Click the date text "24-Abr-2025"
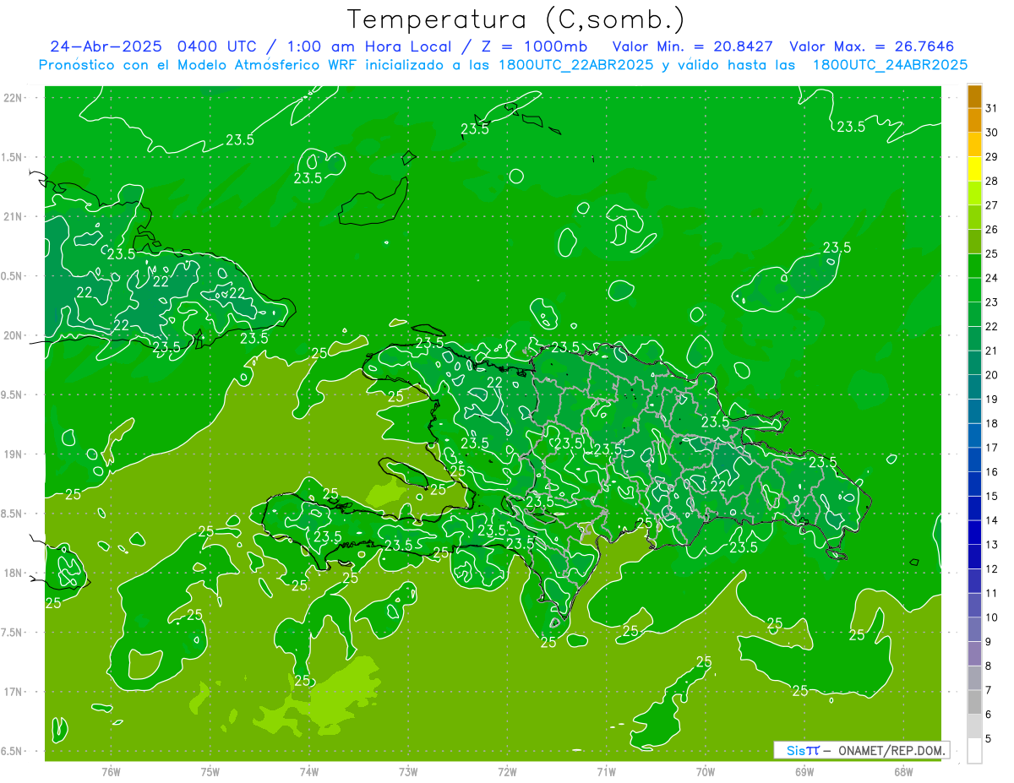Image resolution: width=1014 pixels, height=783 pixels. (x=106, y=46)
